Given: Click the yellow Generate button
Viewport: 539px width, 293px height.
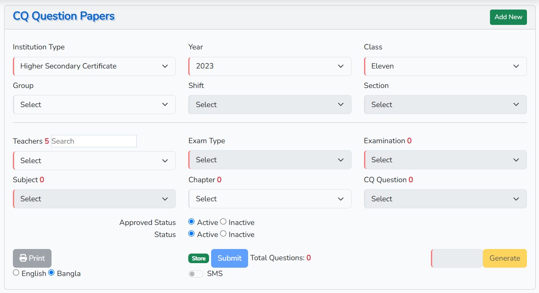Looking at the screenshot, I should pyautogui.click(x=505, y=258).
